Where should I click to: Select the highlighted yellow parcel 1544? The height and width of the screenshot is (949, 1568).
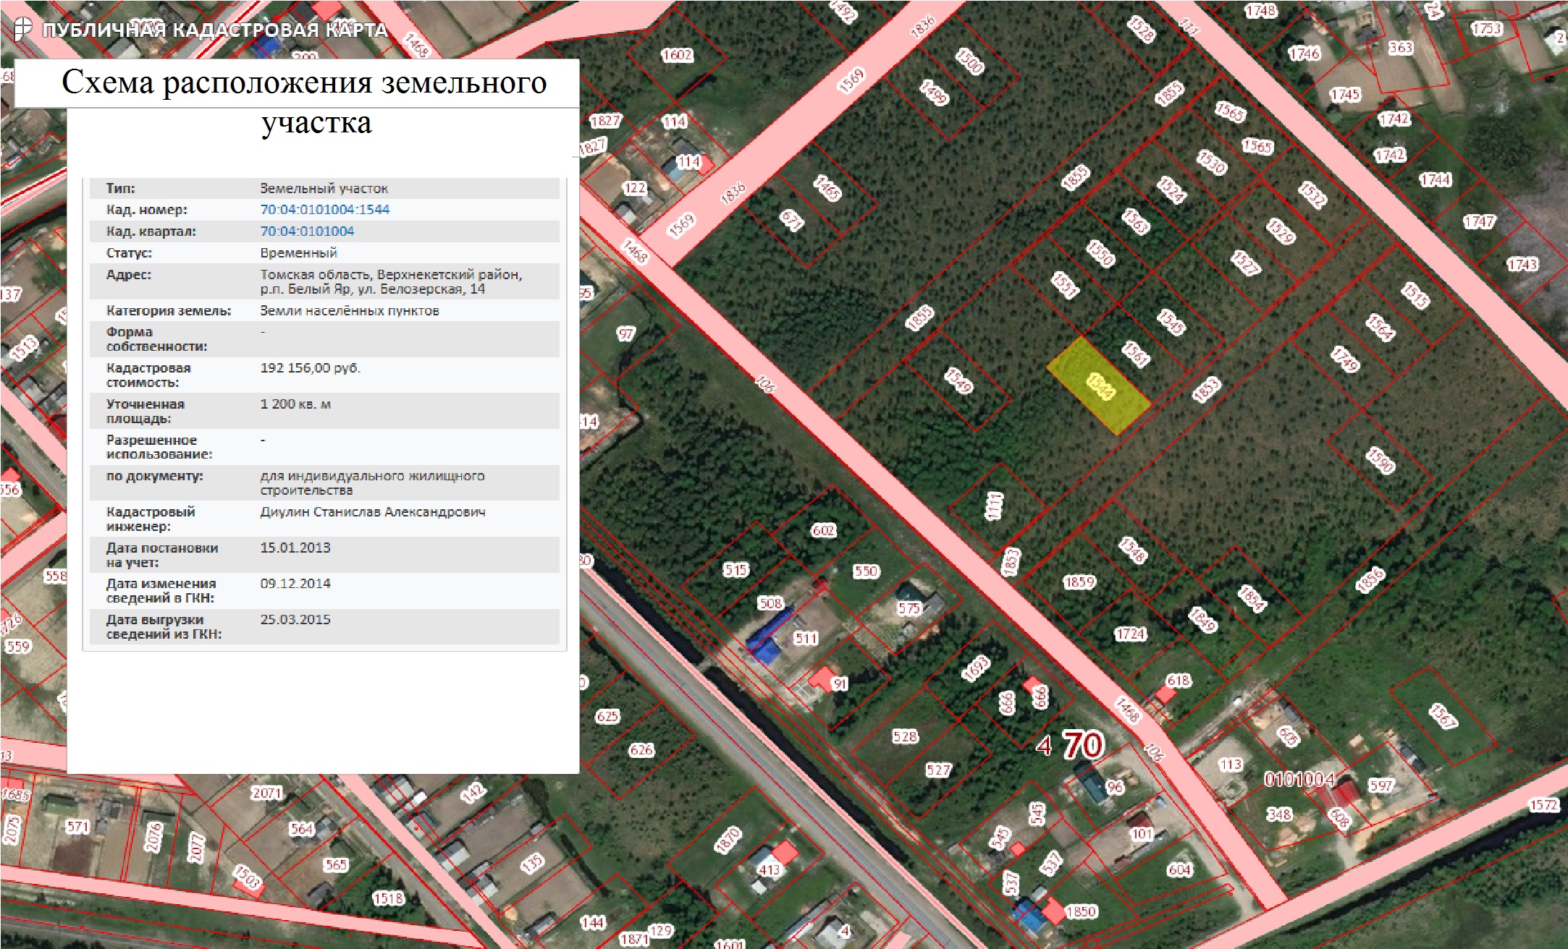click(x=1099, y=386)
